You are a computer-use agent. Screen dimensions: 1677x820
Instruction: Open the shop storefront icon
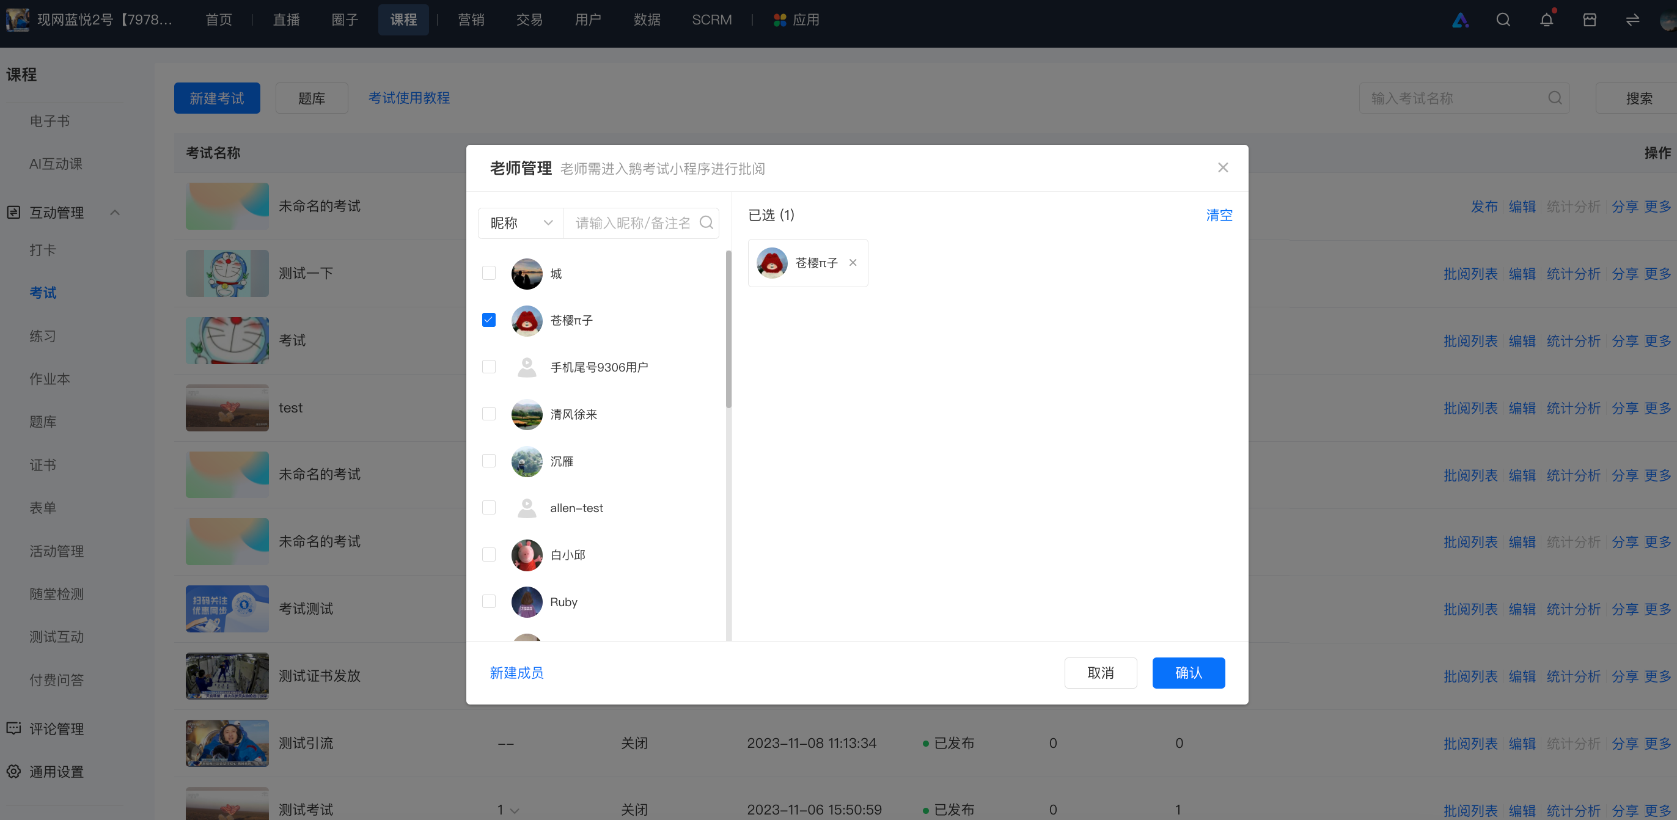pos(1589,20)
